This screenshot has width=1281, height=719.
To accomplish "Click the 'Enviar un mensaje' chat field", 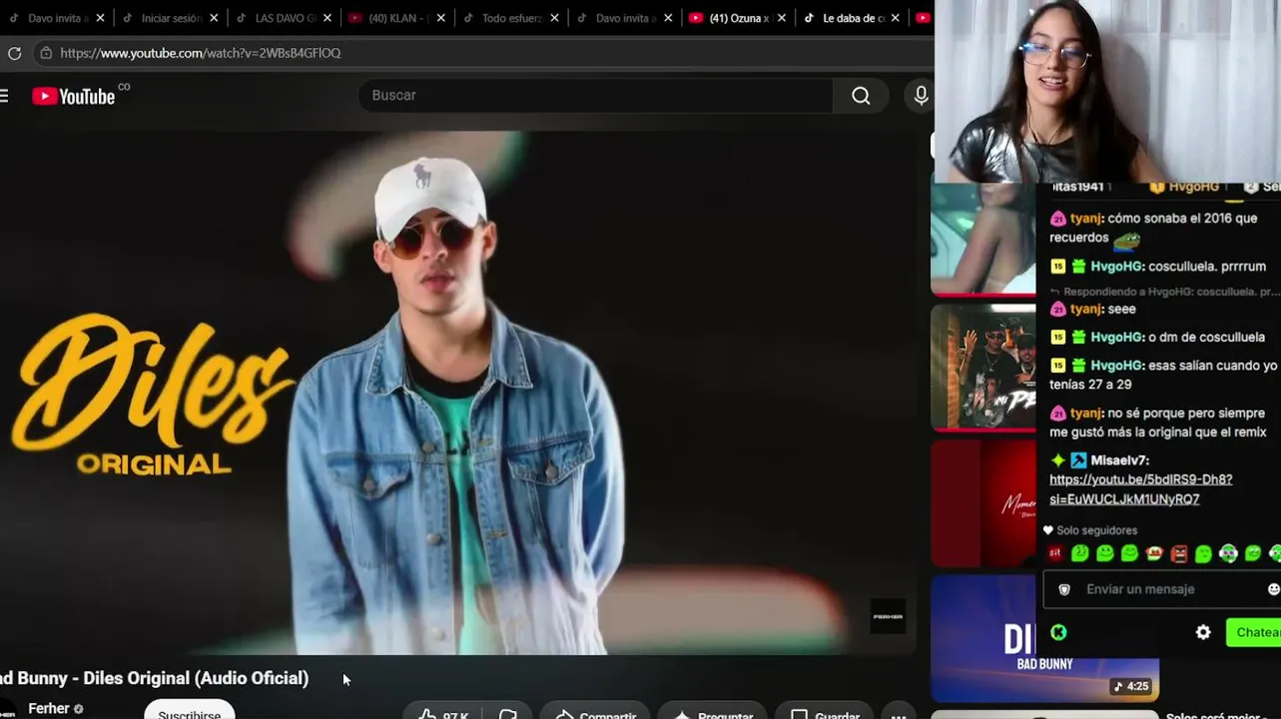I will (x=1163, y=589).
